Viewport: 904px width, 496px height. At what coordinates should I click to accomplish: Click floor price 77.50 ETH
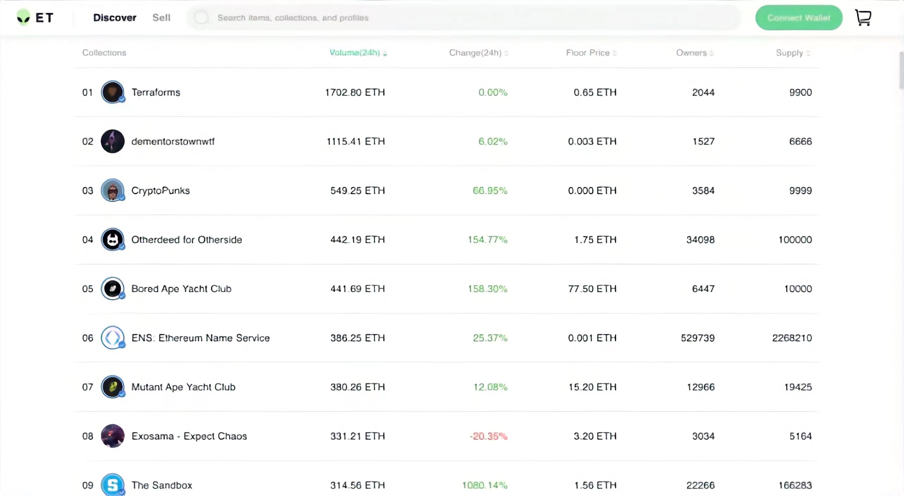tap(592, 289)
